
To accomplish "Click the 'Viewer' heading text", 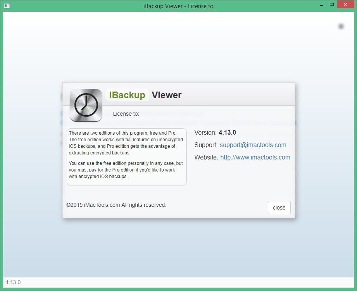I will (167, 95).
